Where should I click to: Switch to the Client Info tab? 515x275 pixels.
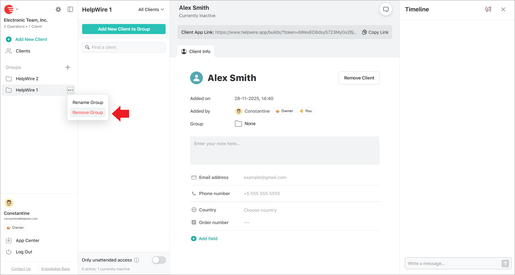(196, 51)
